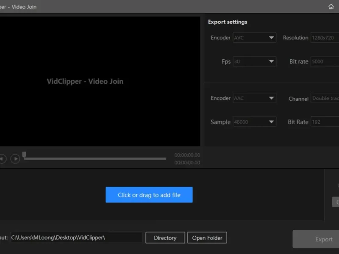This screenshot has width=339, height=254.
Task: Open the audio Bit Rate 192 field
Action: point(325,122)
